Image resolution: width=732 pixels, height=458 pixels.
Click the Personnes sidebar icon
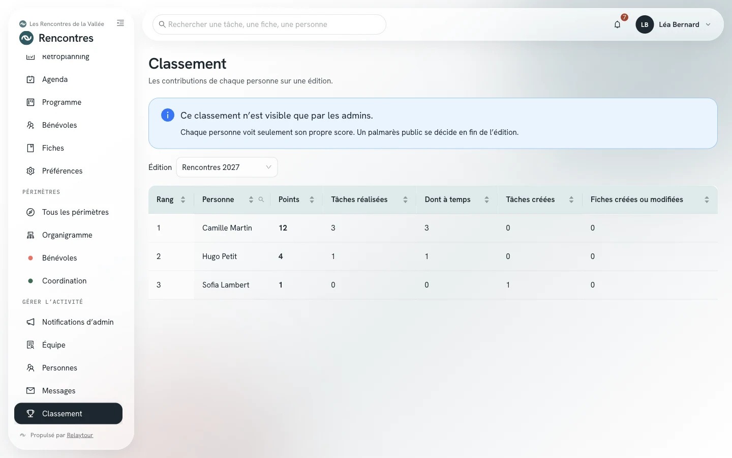(30, 368)
